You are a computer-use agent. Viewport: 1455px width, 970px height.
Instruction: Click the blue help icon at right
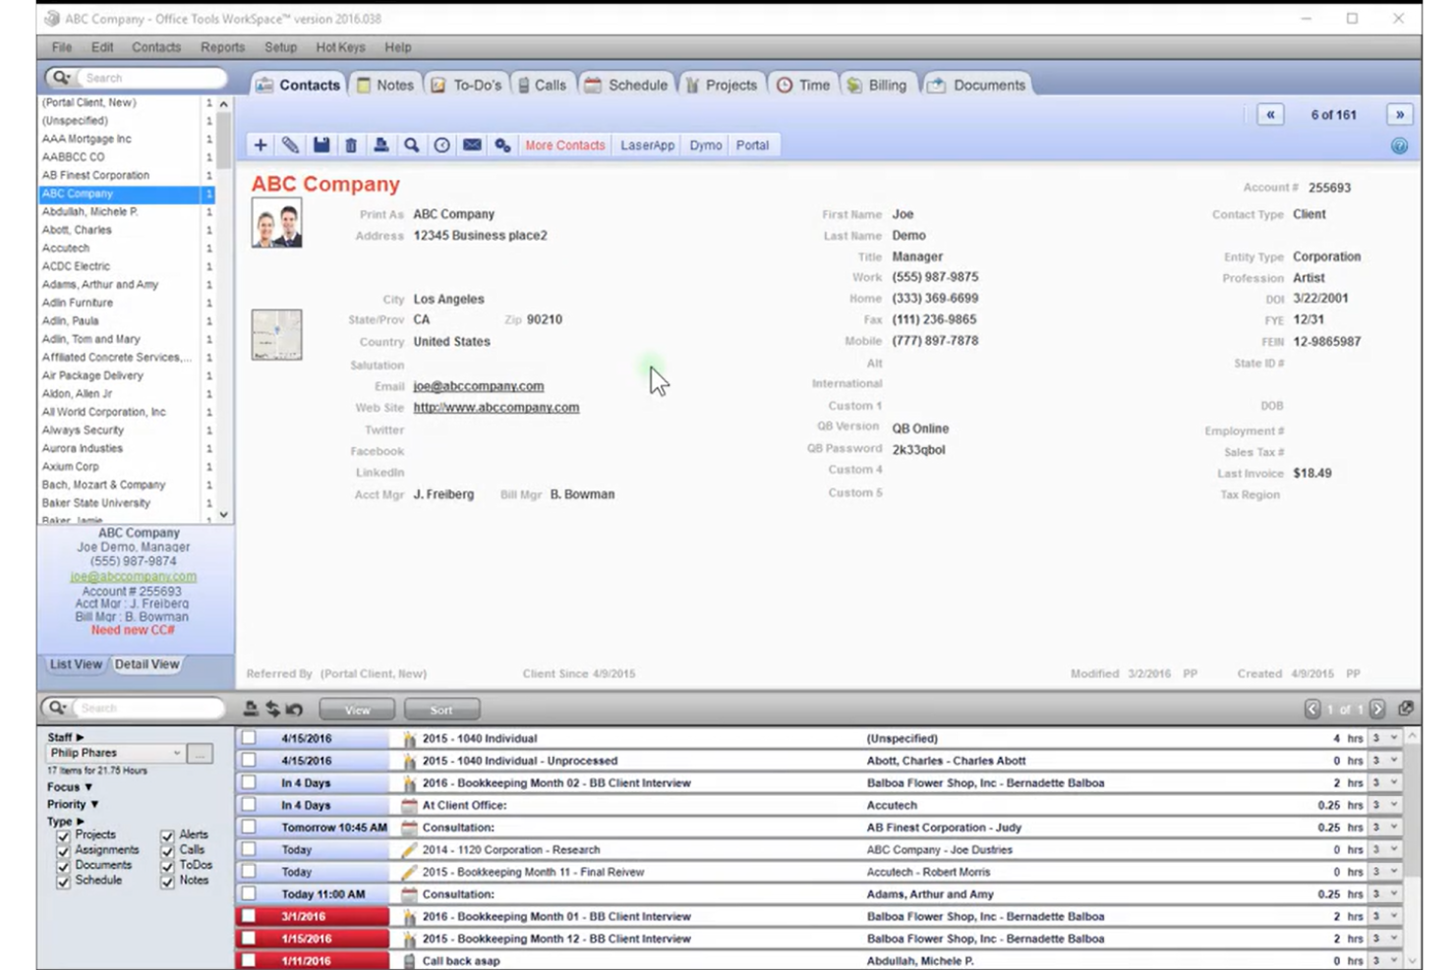coord(1399,146)
